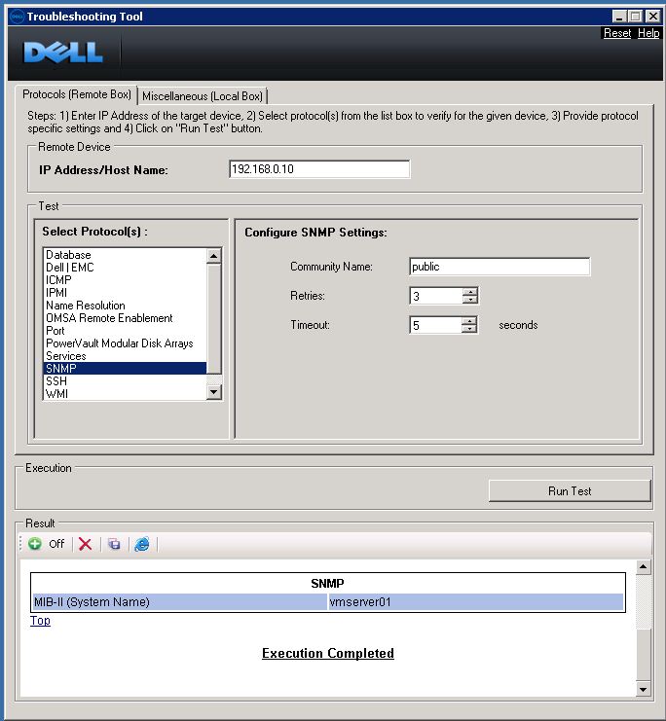666x721 pixels.
Task: Decrease the Timeout value with down arrow
Action: coord(469,330)
